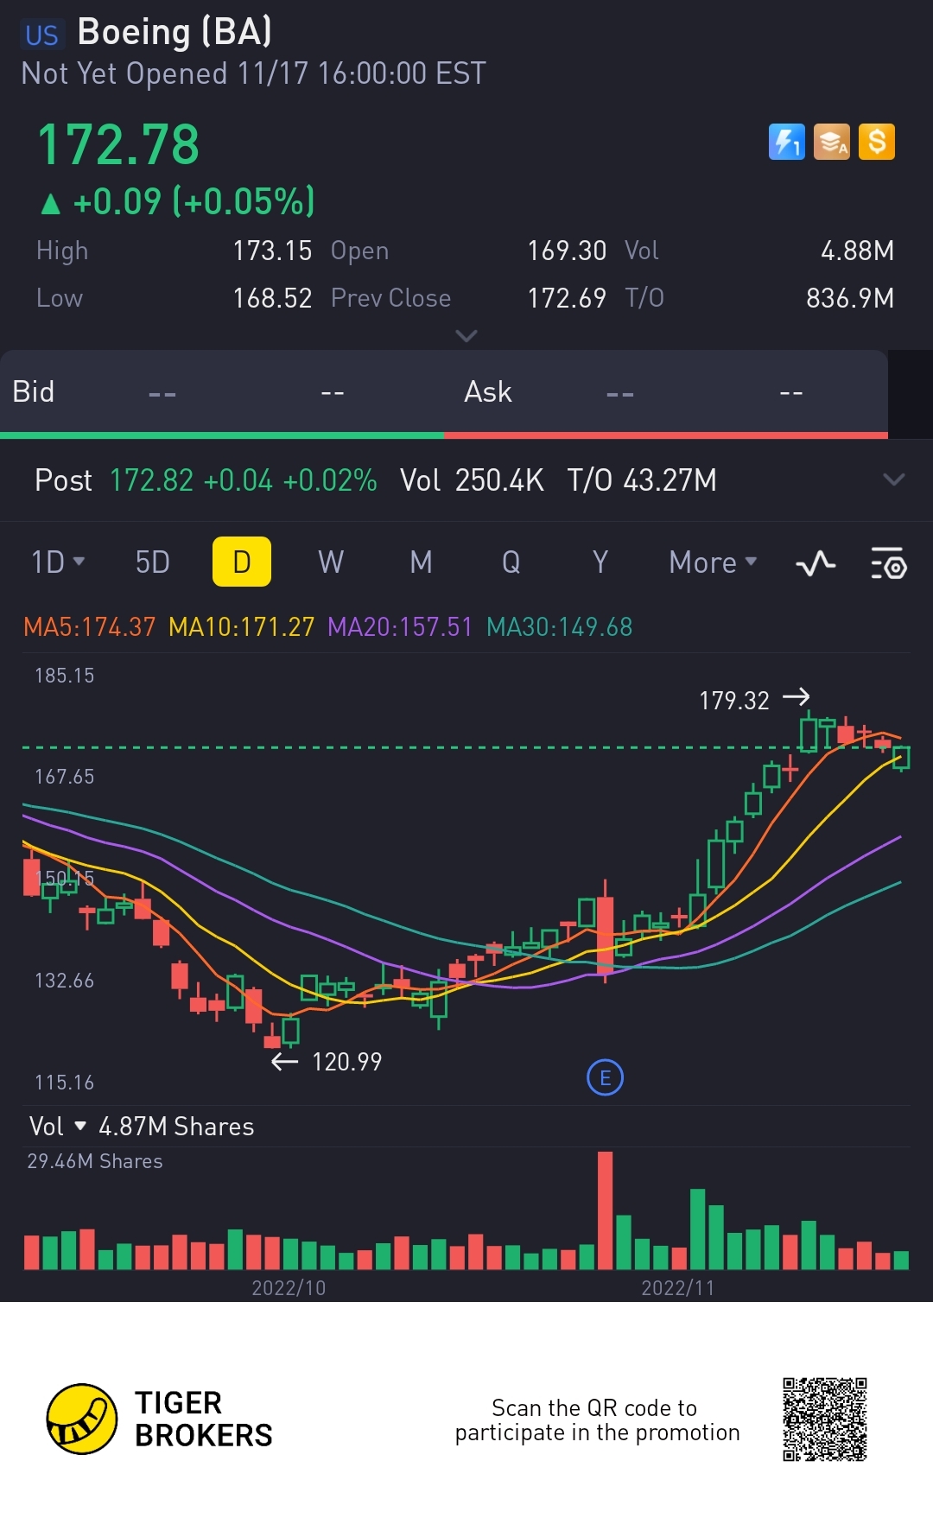Tap the 172.78 last price
Screen dimensions: 933x1537
click(x=118, y=144)
